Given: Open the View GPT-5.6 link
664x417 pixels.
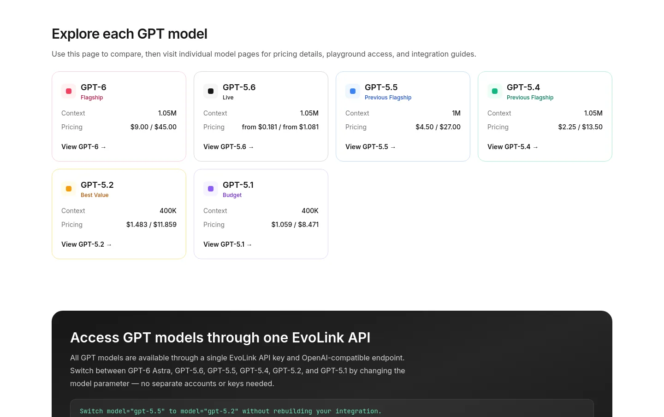Looking at the screenshot, I should pos(228,147).
